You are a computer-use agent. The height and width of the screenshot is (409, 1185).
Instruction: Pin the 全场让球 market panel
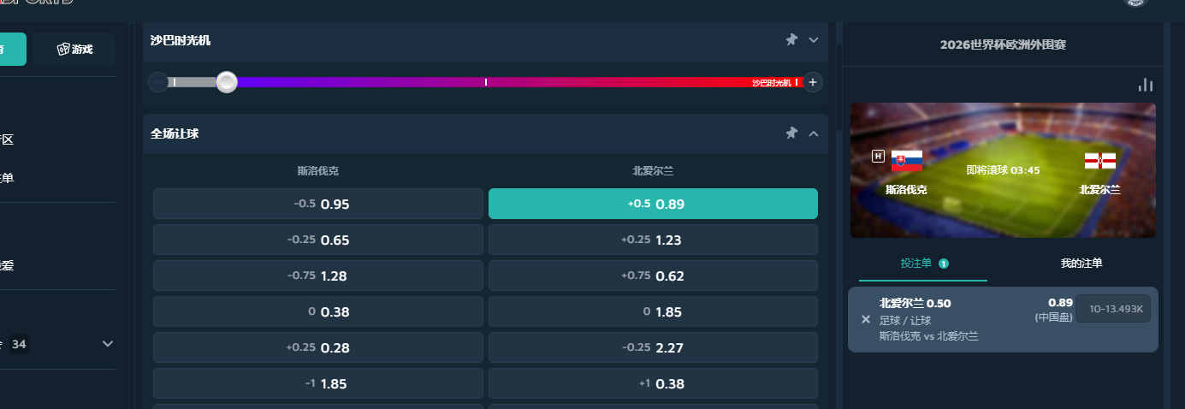pyautogui.click(x=791, y=133)
